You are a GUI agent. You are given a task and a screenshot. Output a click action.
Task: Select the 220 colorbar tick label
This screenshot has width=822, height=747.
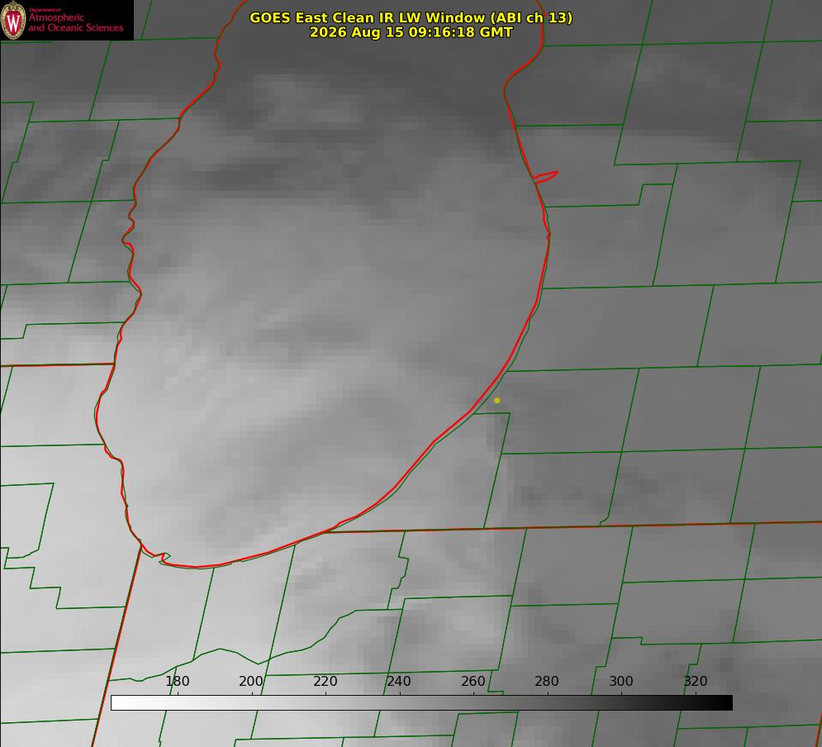(325, 681)
